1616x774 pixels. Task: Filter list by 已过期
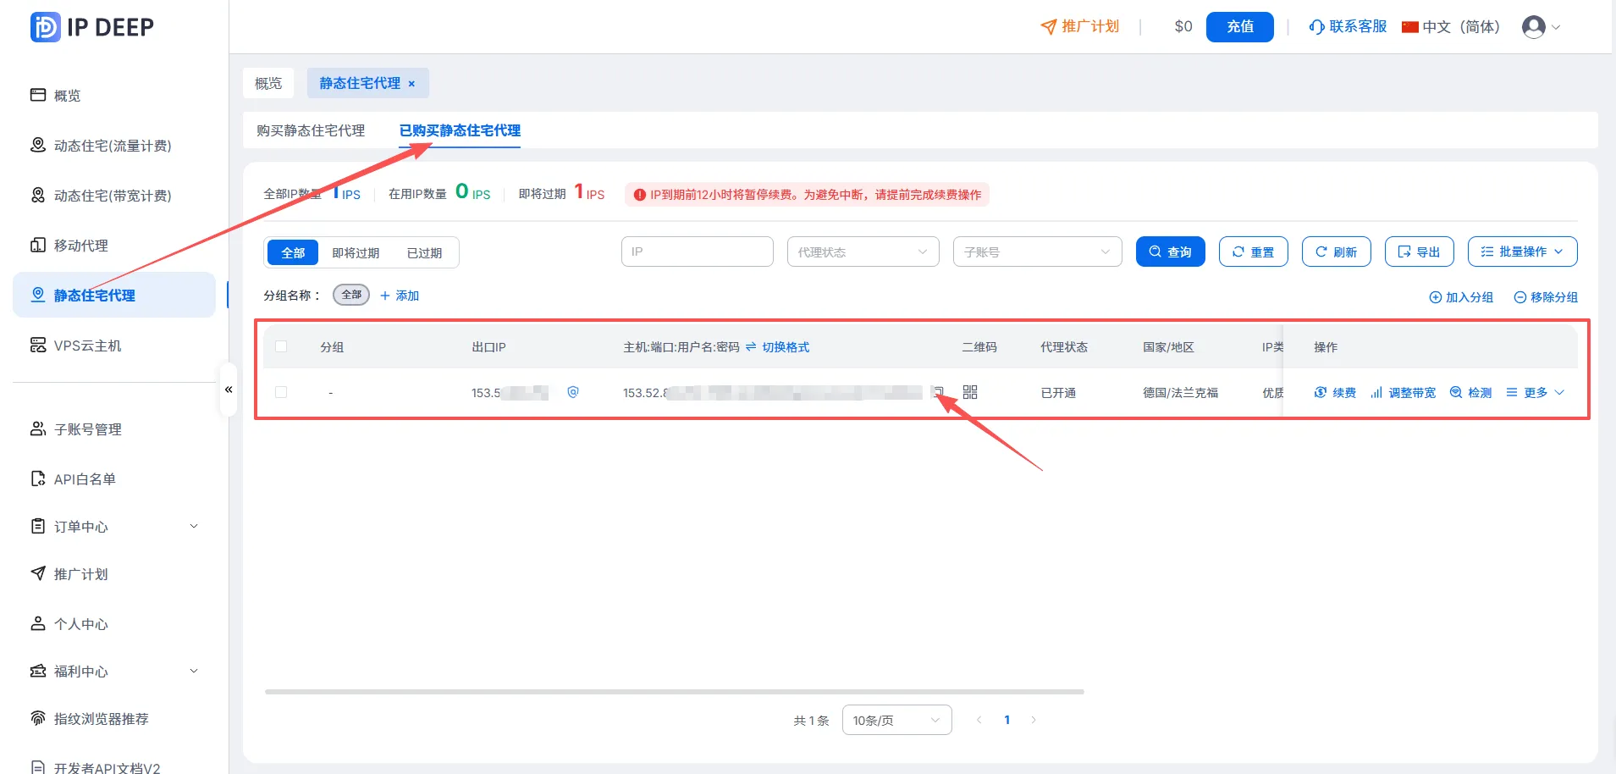[x=424, y=252]
